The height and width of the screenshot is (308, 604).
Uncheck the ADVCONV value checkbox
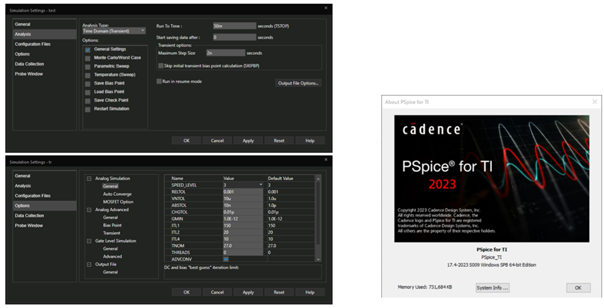click(x=226, y=259)
